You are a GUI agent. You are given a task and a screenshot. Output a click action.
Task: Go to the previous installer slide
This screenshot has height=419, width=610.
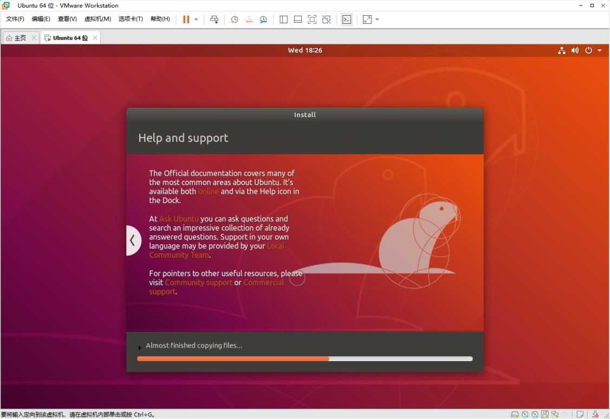coord(133,240)
